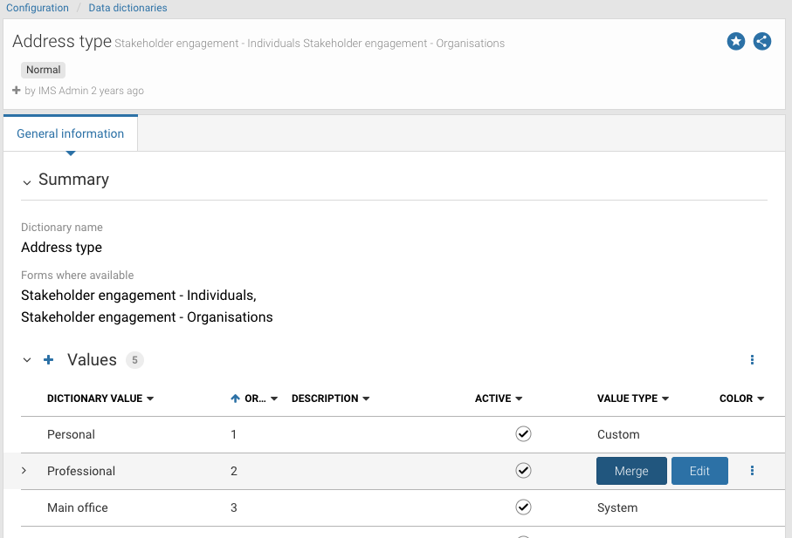This screenshot has height=538, width=792.
Task: Open Value Type column dropdown
Action: click(665, 398)
